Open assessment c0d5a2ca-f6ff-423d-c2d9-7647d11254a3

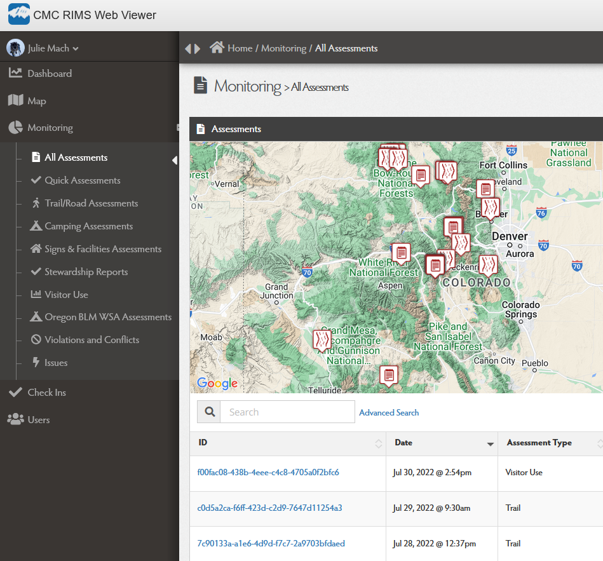pyautogui.click(x=269, y=508)
